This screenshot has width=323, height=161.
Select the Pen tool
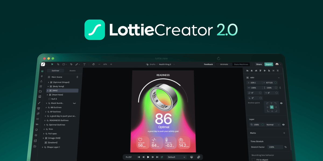pyautogui.click(x=71, y=64)
